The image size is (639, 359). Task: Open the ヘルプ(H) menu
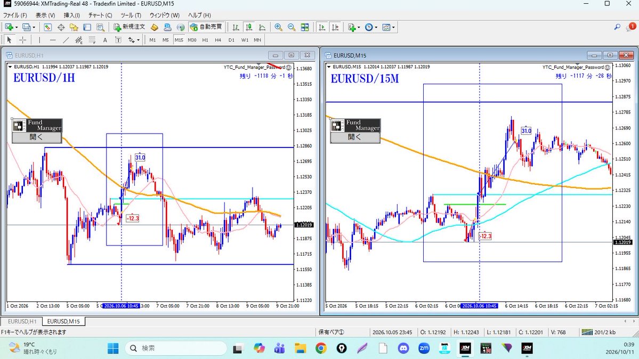coord(200,15)
